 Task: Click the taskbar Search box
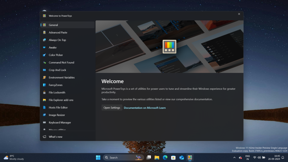123,157
